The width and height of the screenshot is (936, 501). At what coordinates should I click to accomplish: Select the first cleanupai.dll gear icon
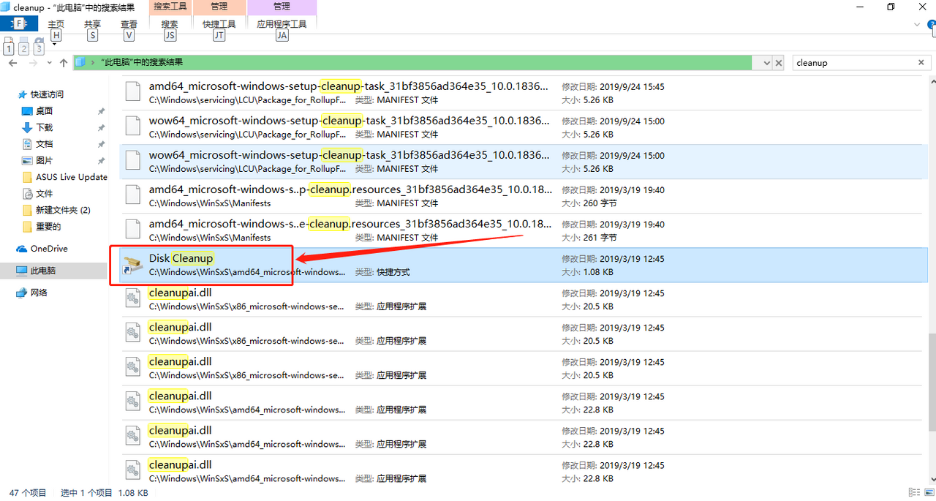(132, 299)
